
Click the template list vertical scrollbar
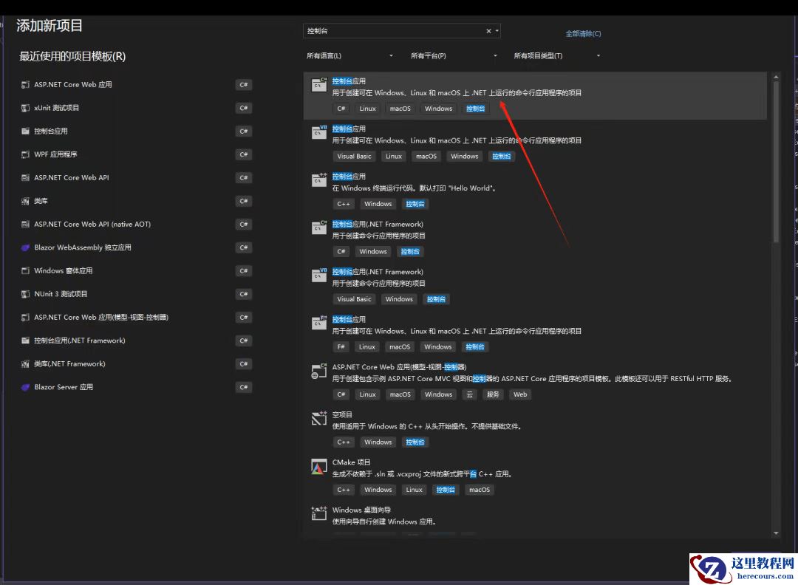pos(776,162)
